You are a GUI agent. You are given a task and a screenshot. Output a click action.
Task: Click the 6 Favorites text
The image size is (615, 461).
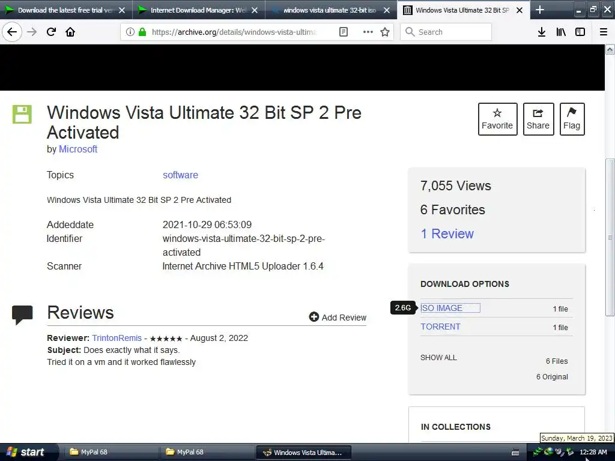tap(453, 209)
